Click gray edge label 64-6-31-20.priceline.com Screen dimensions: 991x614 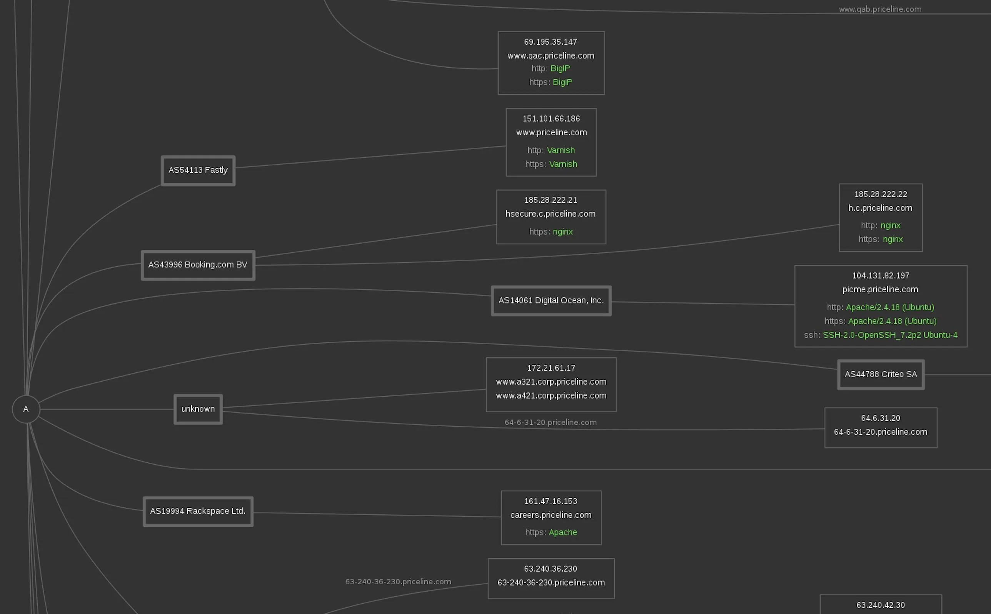551,422
